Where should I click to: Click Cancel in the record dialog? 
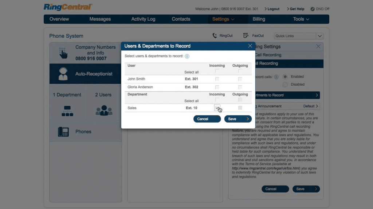[207, 119]
